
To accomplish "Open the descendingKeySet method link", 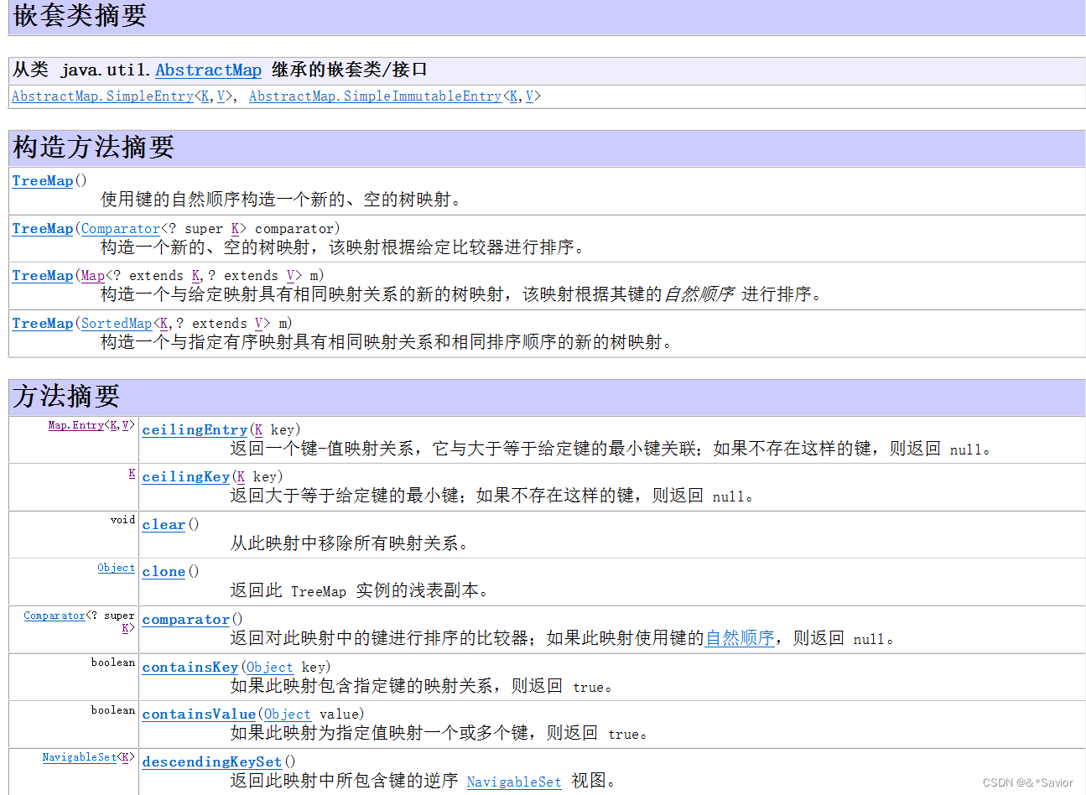I will 212,761.
